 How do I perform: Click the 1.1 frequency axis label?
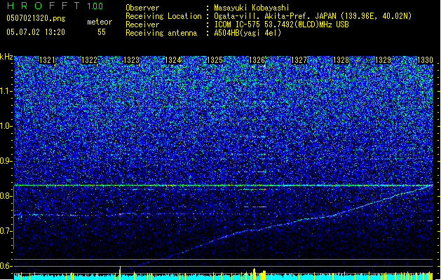(x=6, y=91)
